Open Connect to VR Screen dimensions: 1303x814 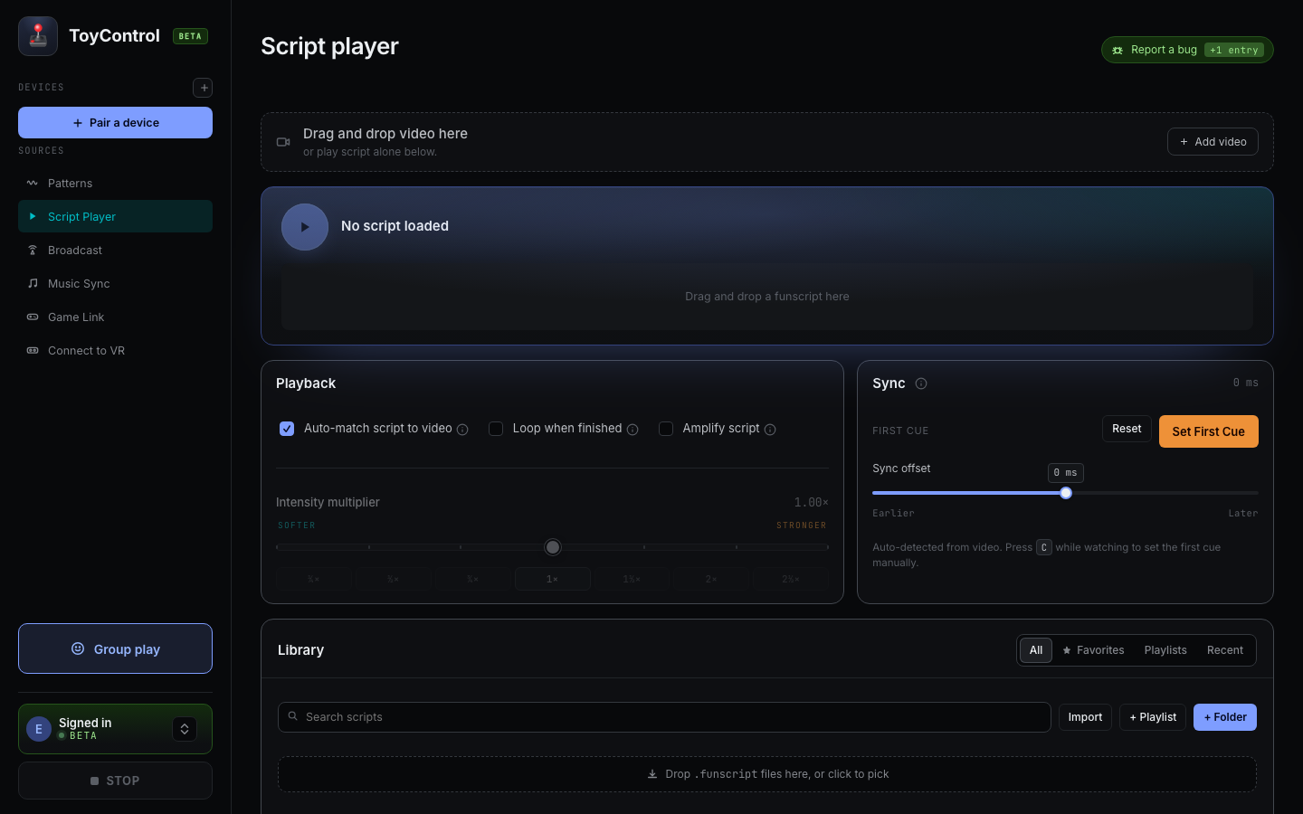(115, 350)
